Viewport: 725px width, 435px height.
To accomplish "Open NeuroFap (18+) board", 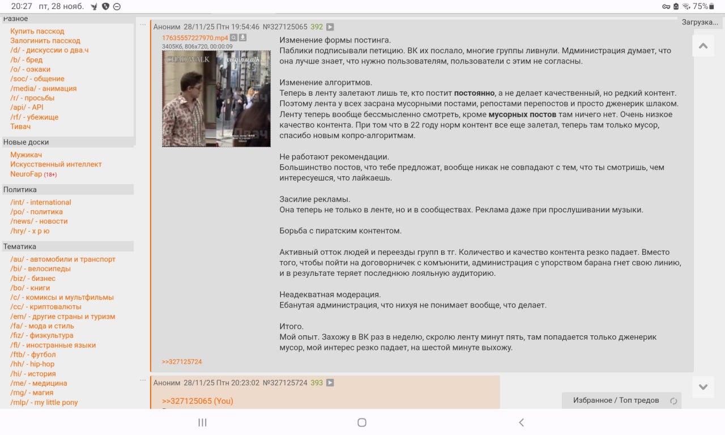I will point(33,174).
